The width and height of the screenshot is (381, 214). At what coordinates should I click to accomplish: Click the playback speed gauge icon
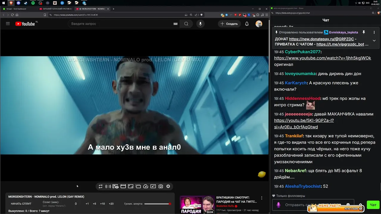point(146,186)
